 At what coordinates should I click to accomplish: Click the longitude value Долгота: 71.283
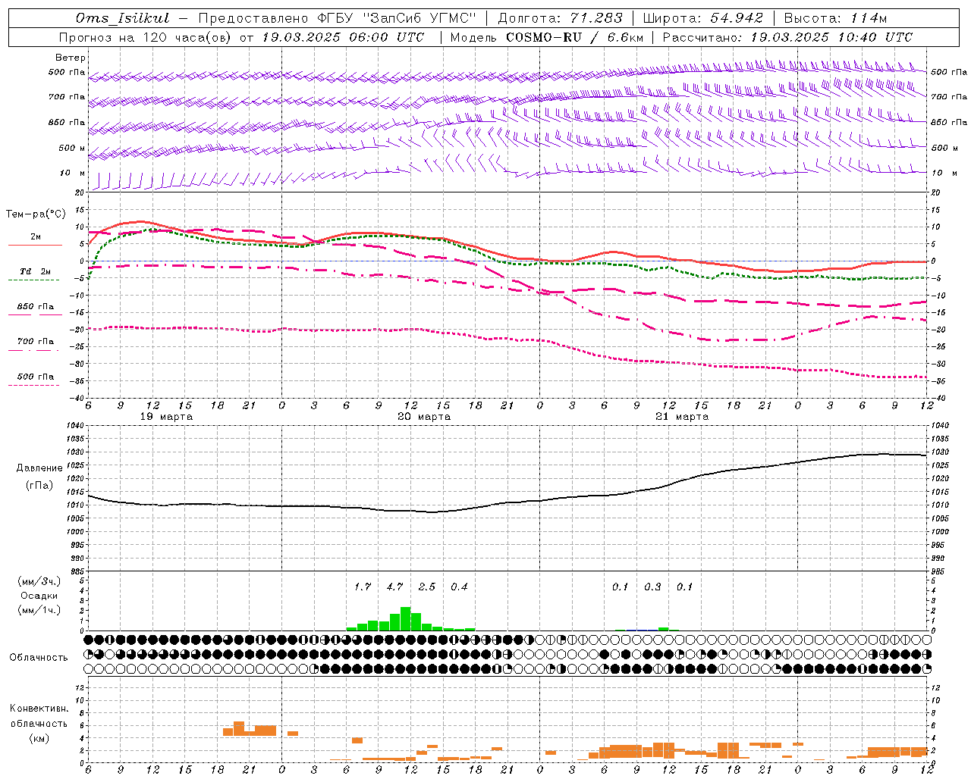tap(560, 18)
